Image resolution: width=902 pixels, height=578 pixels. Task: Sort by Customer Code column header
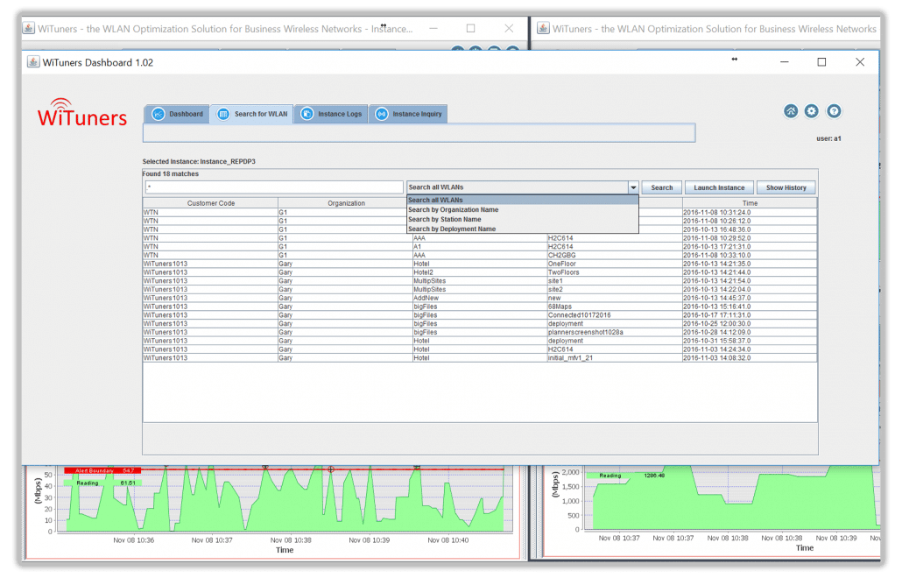(210, 203)
